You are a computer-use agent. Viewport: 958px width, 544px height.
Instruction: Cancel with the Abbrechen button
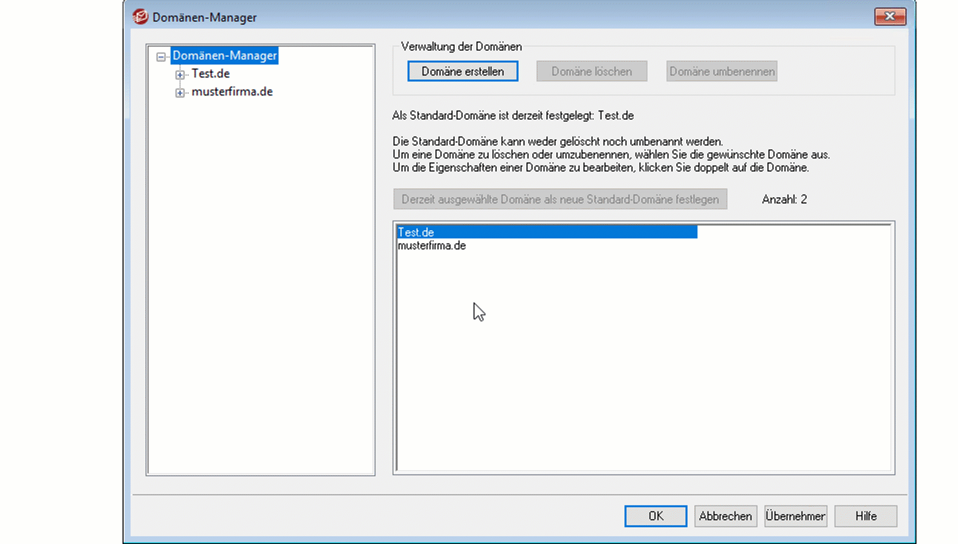click(725, 516)
